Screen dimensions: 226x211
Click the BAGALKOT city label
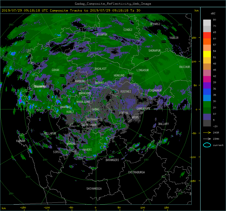click(100, 69)
